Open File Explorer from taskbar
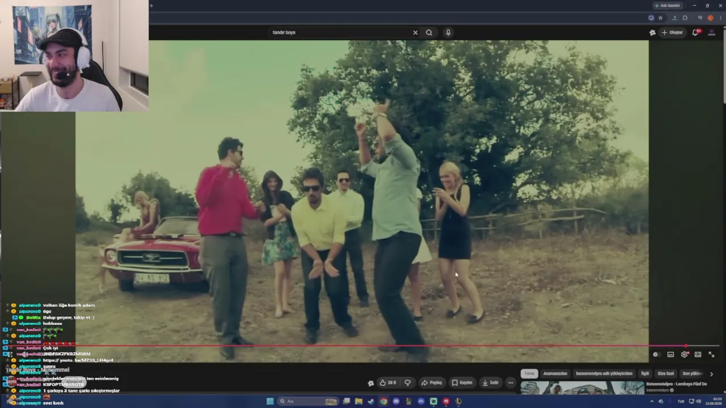726x408 pixels. point(358,401)
